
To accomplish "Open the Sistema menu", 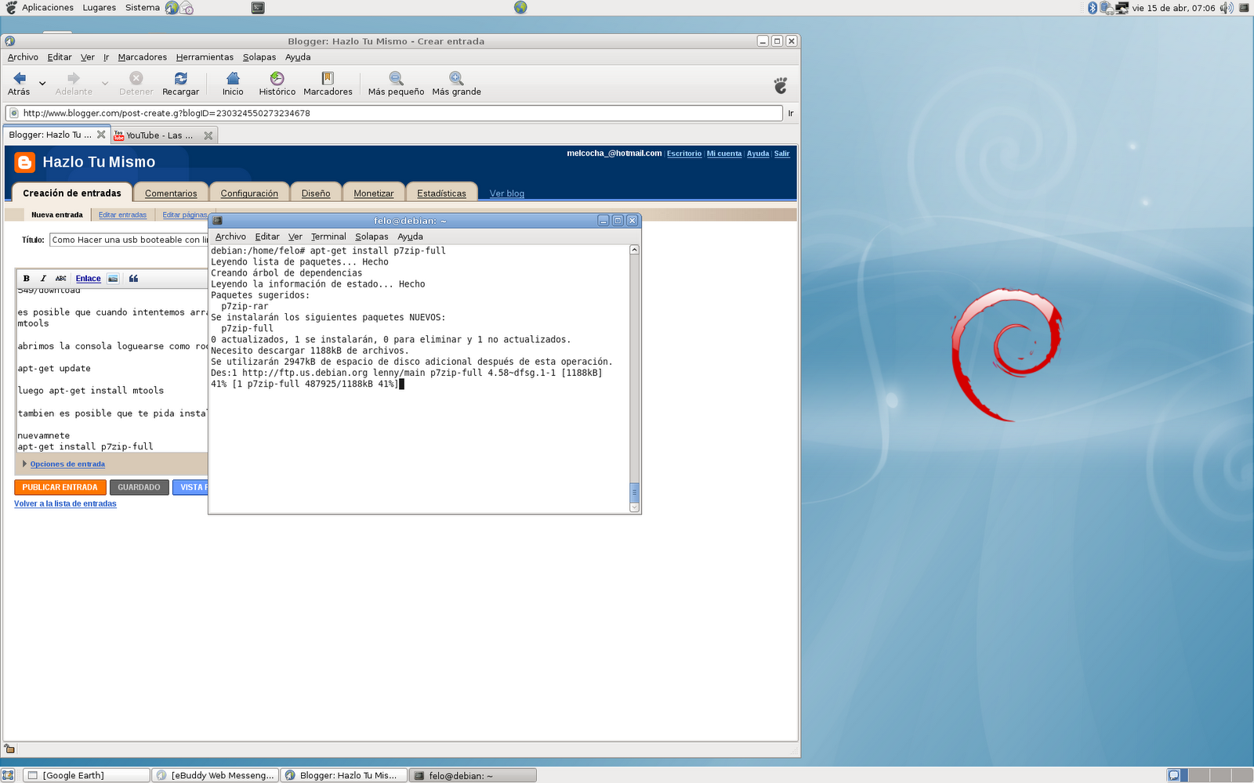I will [x=143, y=8].
